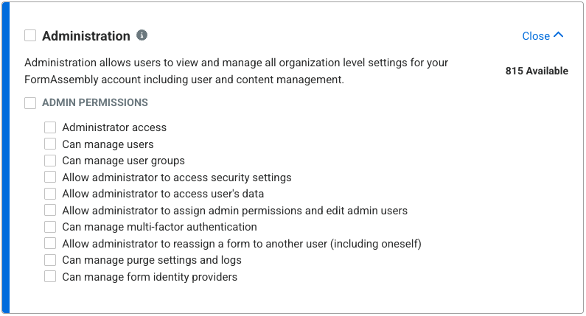Screen dimensions: 586x316
Task: Check reassign a form to another user option
Action: (x=50, y=244)
